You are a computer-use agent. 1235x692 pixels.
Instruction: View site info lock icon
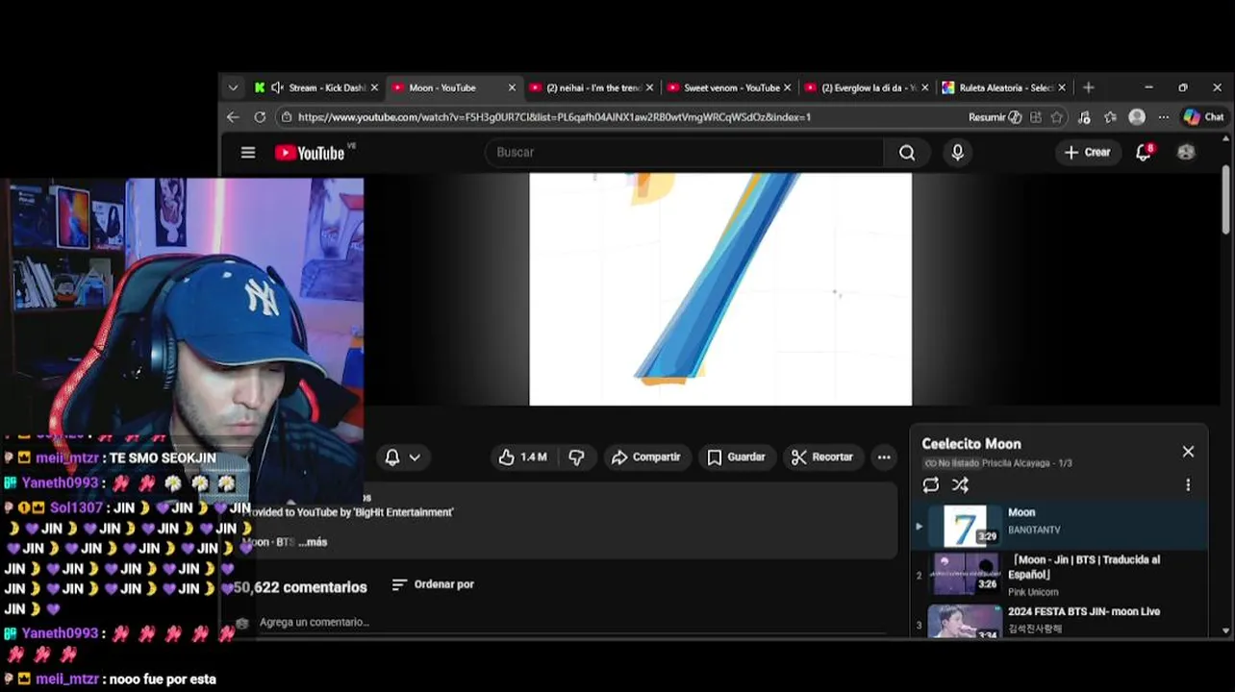click(286, 117)
